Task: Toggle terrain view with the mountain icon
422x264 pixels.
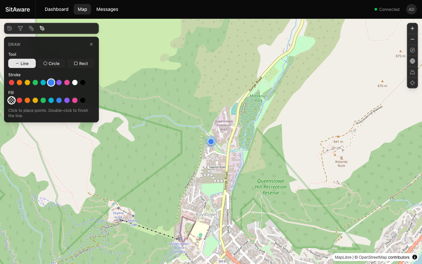Action: [x=412, y=72]
